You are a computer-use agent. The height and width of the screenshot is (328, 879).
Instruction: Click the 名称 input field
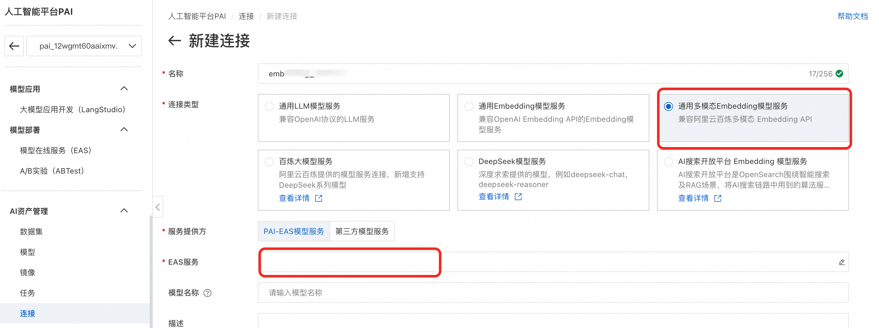click(x=553, y=74)
